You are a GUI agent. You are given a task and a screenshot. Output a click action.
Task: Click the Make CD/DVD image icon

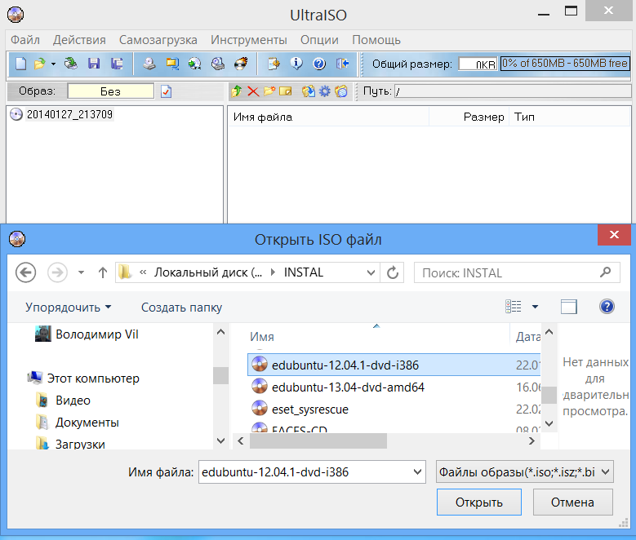point(149,64)
